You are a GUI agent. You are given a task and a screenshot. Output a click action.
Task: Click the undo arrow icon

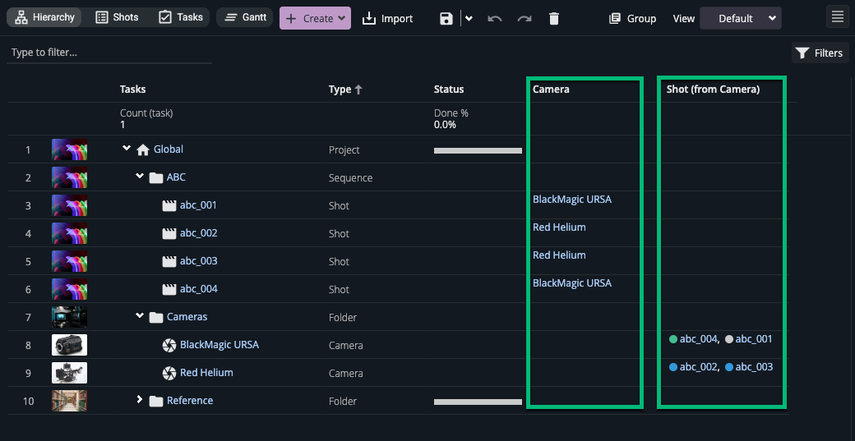click(x=494, y=18)
